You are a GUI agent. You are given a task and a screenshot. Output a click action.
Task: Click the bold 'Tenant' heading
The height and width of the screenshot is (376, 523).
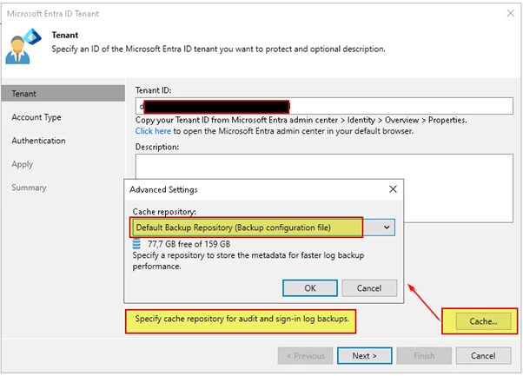point(64,35)
